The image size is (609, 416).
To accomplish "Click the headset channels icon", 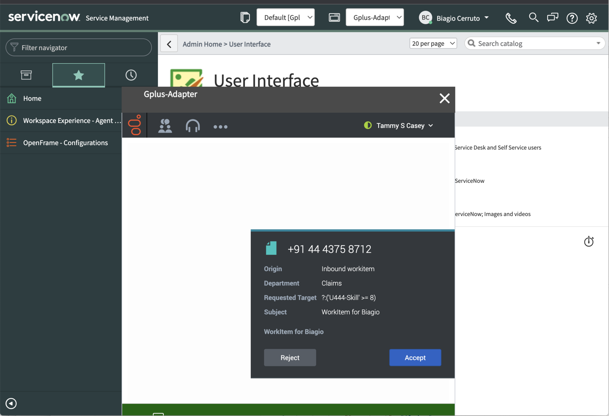I will [193, 126].
